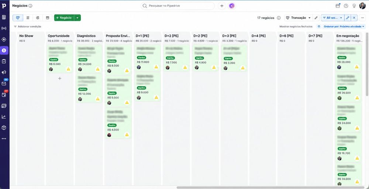The width and height of the screenshot is (369, 189).
Task: Click the R$ 26.500 deal value text
Action: [344, 93]
